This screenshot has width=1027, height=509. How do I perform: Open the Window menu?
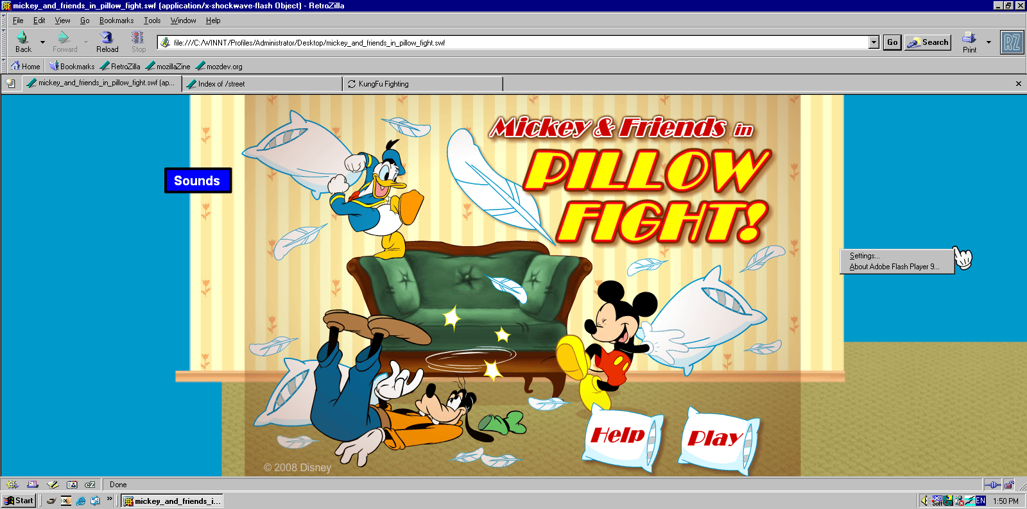point(183,21)
